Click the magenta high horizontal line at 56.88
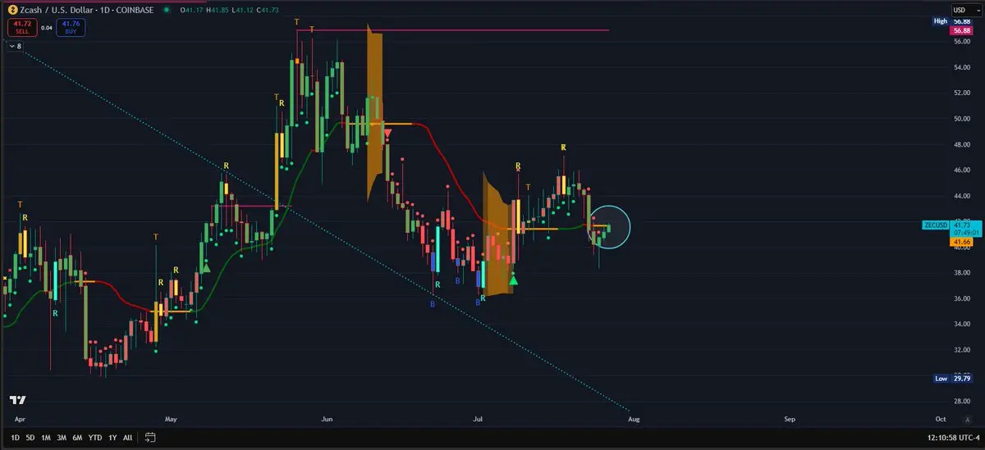985x450 pixels. (x=452, y=30)
